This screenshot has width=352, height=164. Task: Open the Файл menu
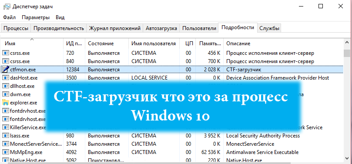coord(10,17)
